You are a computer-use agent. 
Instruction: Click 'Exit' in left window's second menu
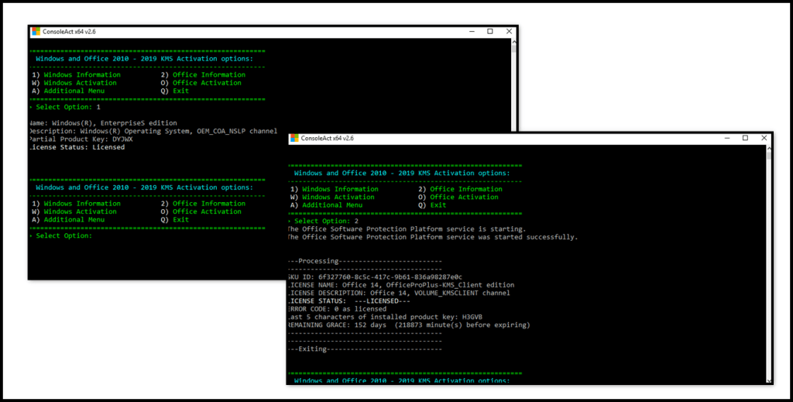tap(180, 220)
